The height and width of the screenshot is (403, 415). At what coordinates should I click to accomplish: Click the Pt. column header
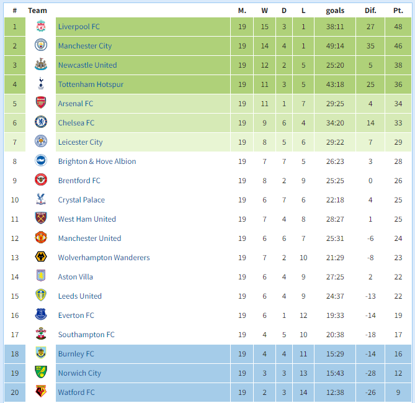[x=398, y=11]
